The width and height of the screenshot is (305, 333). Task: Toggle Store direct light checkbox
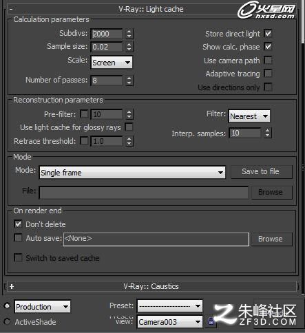click(268, 34)
